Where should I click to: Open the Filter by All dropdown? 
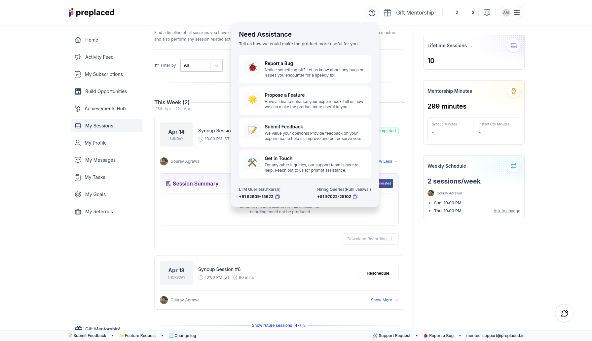click(202, 65)
